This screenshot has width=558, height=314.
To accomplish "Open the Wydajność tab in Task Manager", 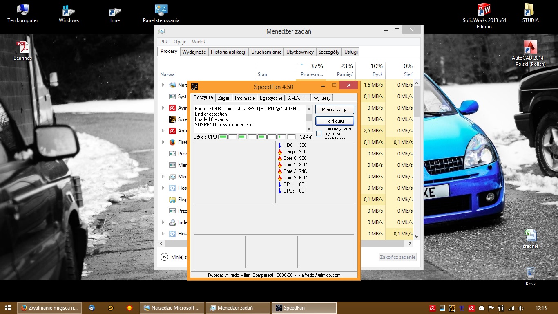I will [x=194, y=52].
